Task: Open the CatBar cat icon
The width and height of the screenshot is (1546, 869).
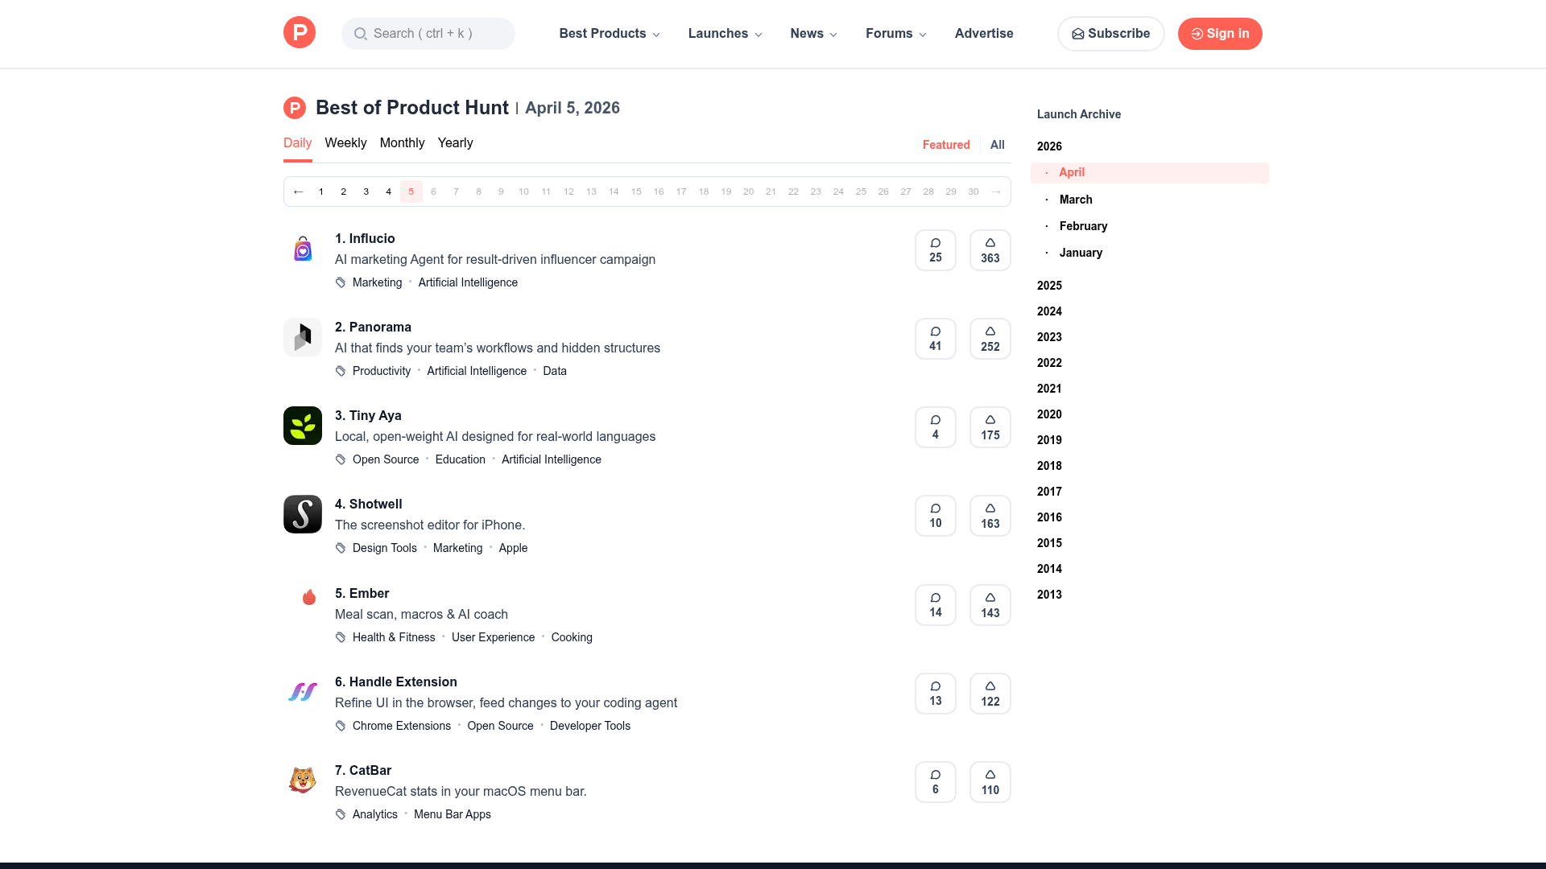Action: [x=303, y=780]
